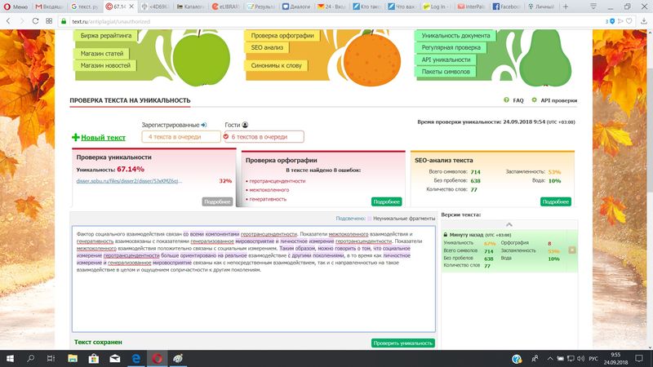Click the FAQ question mark icon
Screen dimensions: 653x367
[x=507, y=100]
